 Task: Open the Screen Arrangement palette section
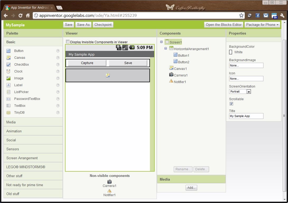coord(22,158)
